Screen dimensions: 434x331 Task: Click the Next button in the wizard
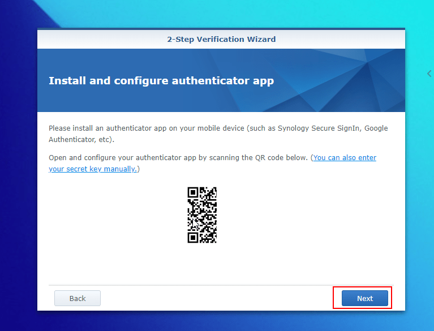click(x=364, y=298)
